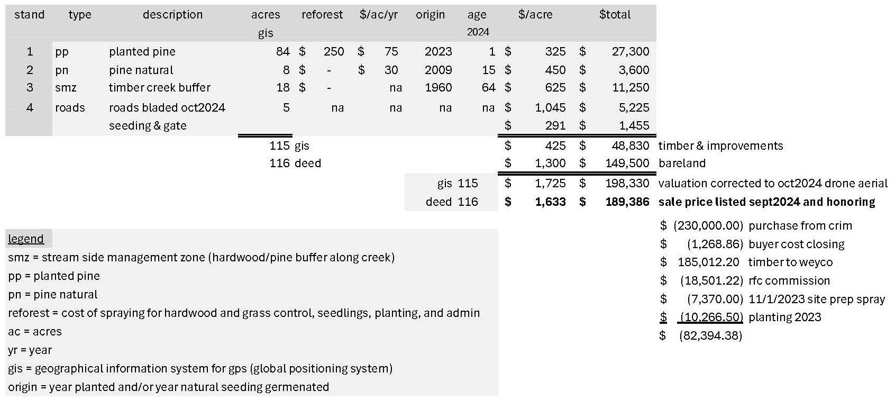Click the 'description' header cell
This screenshot has height=409, width=895.
point(172,15)
